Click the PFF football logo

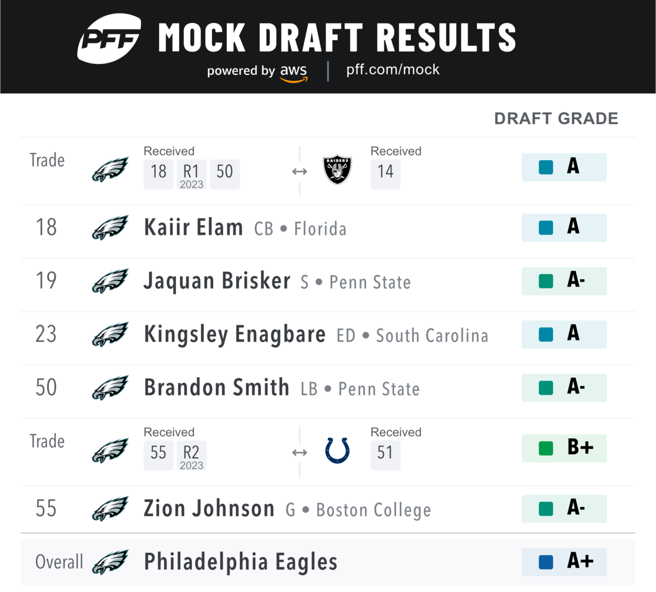(x=109, y=39)
